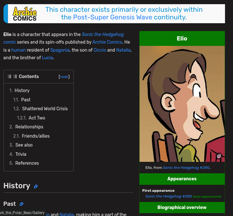The image size is (233, 216).
Task: Jump to the Act Two subsection
Action: pyautogui.click(x=37, y=118)
